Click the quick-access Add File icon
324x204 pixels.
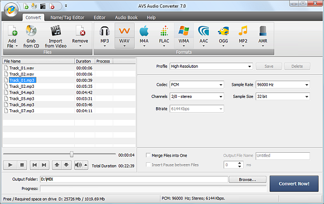click(26, 6)
